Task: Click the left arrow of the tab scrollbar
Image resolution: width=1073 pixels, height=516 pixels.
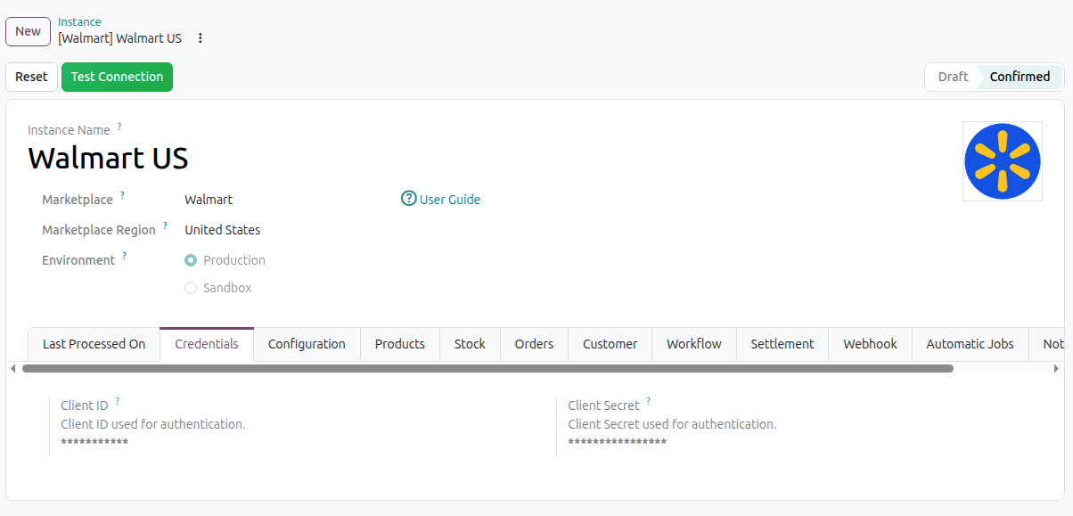Action: coord(12,368)
